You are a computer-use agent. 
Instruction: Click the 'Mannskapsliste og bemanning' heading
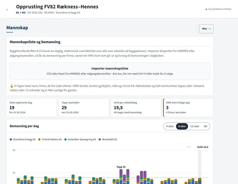(x=35, y=42)
